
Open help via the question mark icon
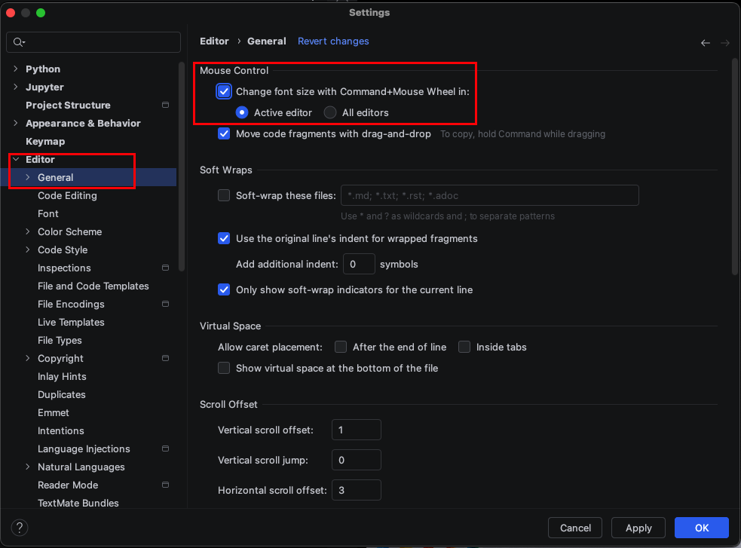[20, 527]
